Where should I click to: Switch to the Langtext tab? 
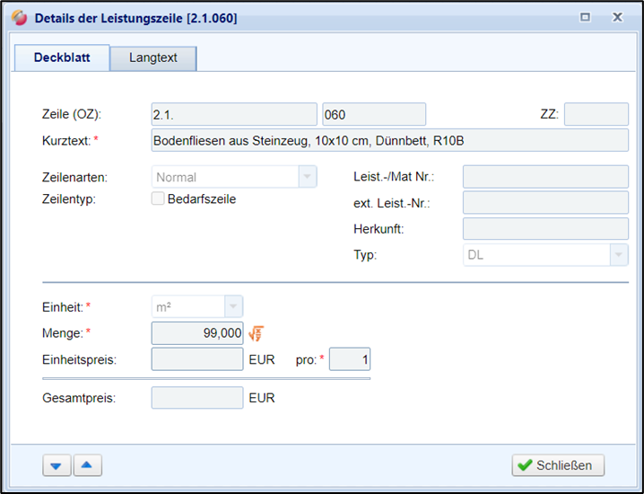tap(153, 57)
